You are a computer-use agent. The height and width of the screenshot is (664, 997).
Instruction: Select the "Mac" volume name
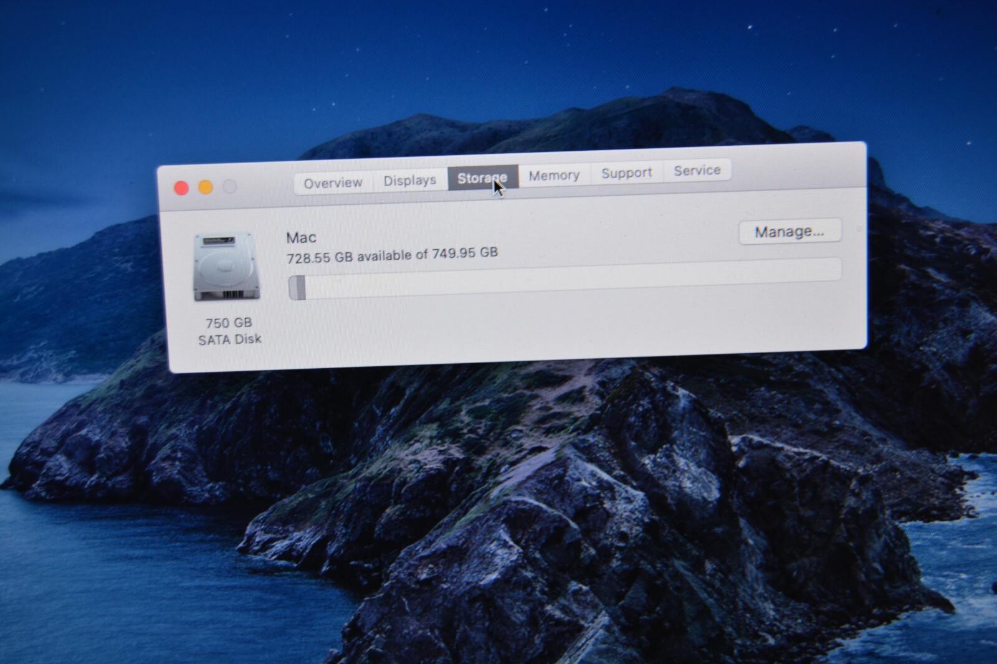[x=301, y=237]
